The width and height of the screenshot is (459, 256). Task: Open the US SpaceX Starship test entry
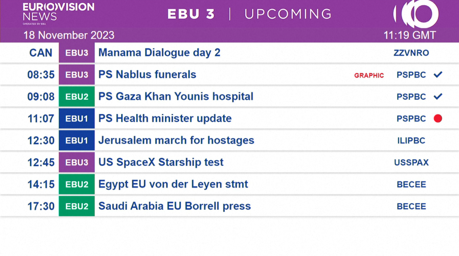(161, 162)
